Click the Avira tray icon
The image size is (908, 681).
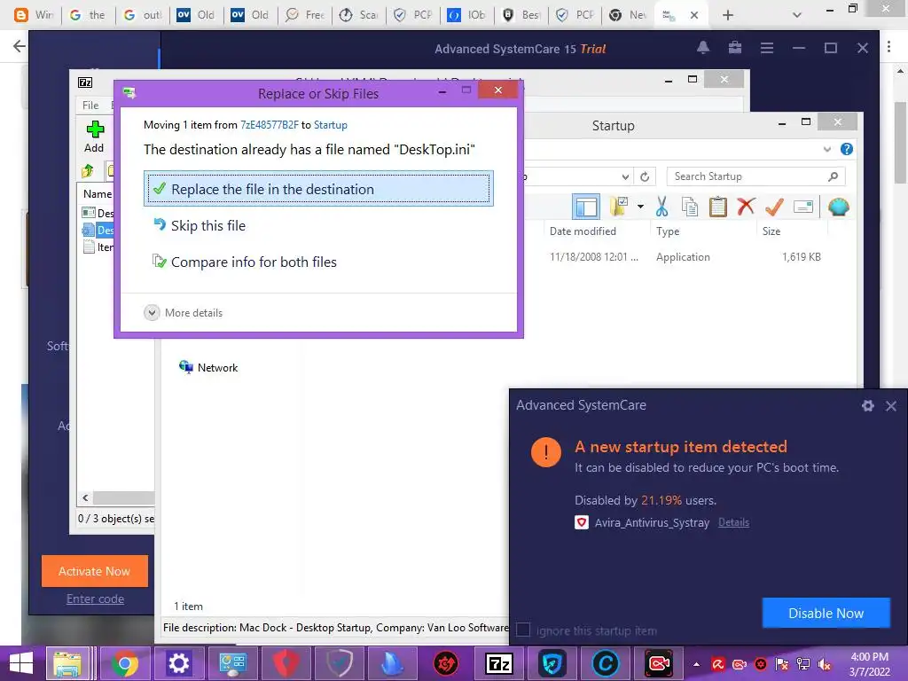(718, 664)
